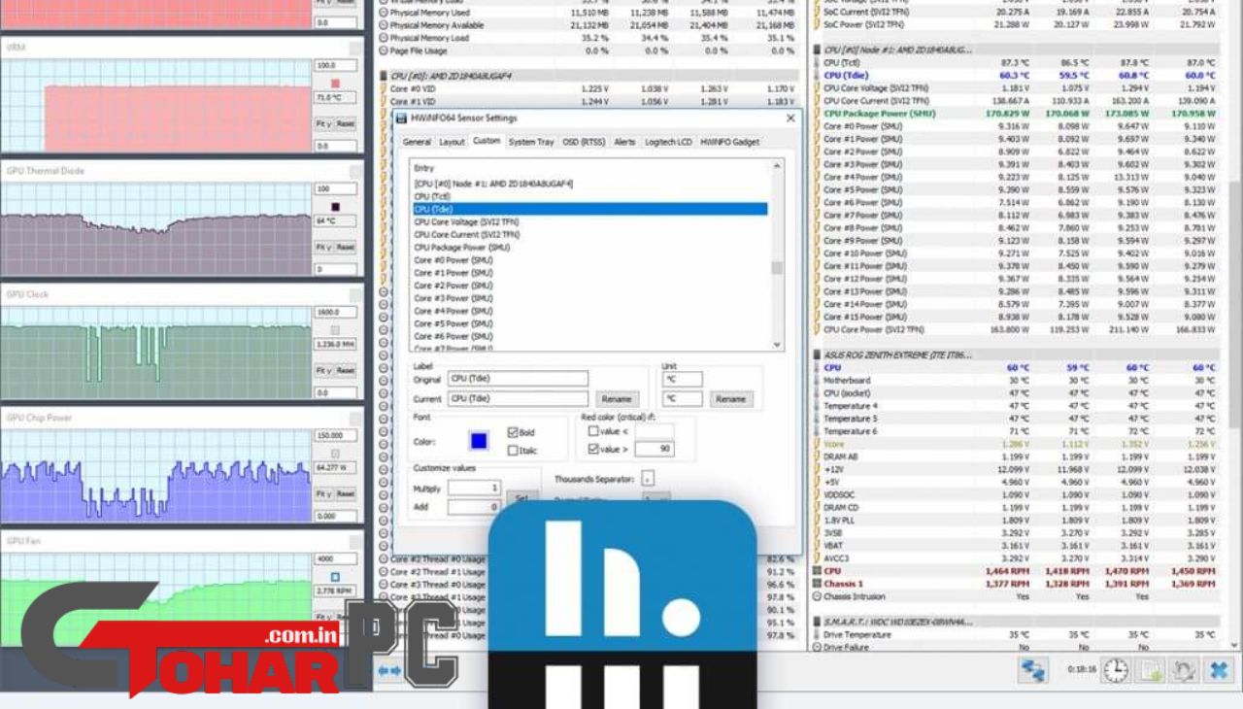Screen dimensions: 1243x709
Task: Enable the 'value <' red color checkbox
Action: coord(593,430)
